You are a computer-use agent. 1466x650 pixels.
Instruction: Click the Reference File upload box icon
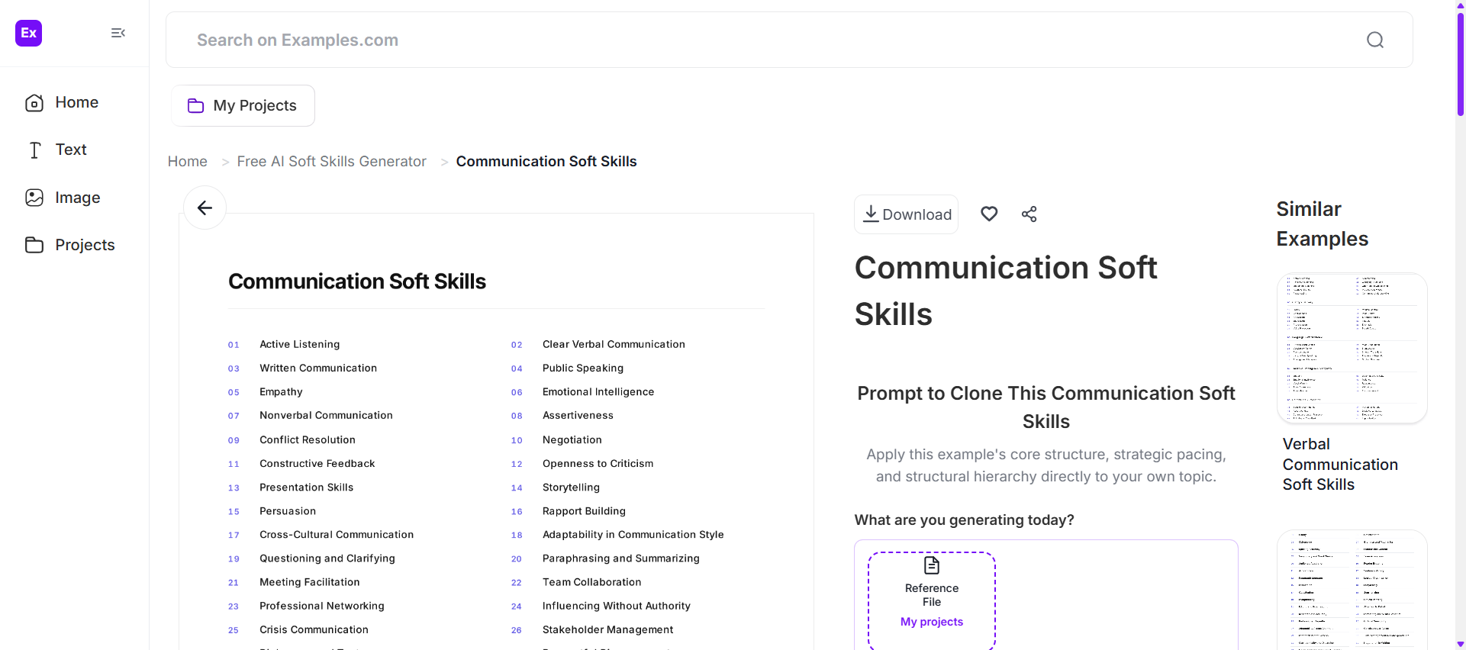coord(932,565)
